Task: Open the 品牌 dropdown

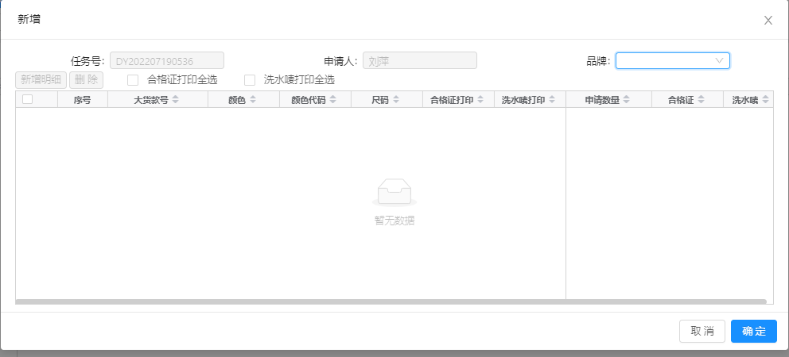Action: [673, 61]
